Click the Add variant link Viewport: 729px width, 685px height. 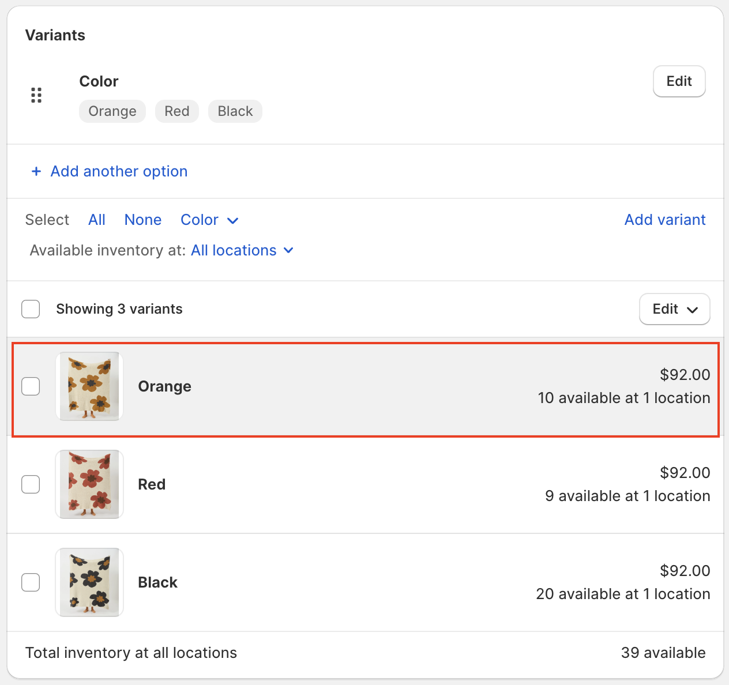coord(664,220)
